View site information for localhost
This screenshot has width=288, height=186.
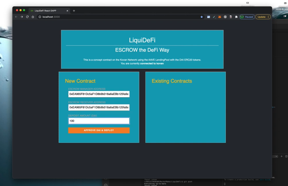40,17
